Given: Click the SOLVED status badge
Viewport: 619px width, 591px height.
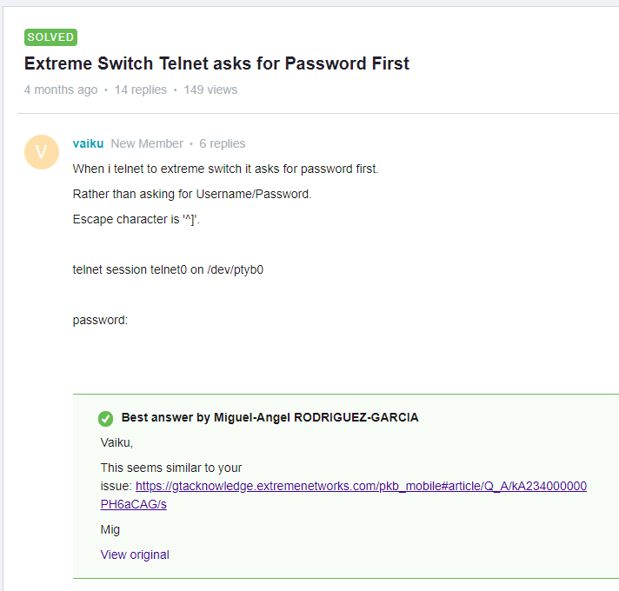Looking at the screenshot, I should pos(50,37).
